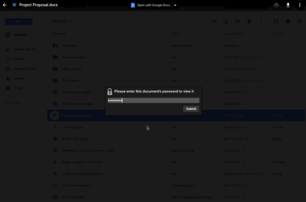Click the Q3 Sales Projections slides icon

(x=55, y=185)
